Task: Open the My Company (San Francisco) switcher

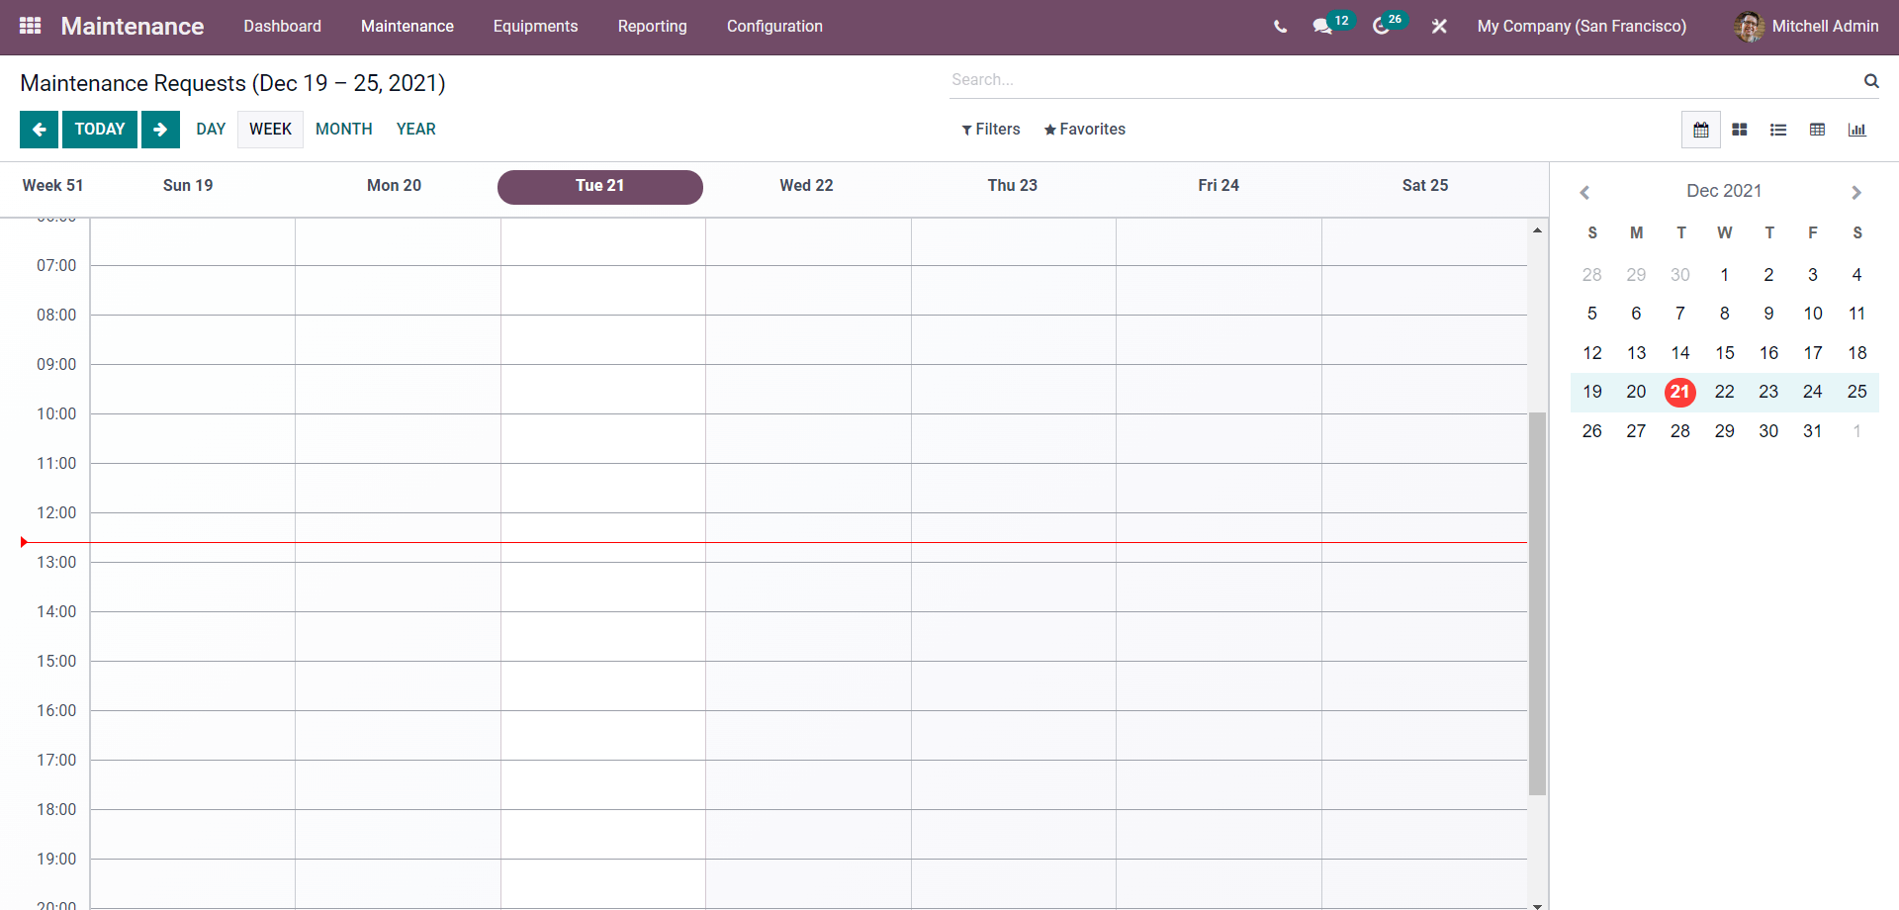Action: (1582, 27)
